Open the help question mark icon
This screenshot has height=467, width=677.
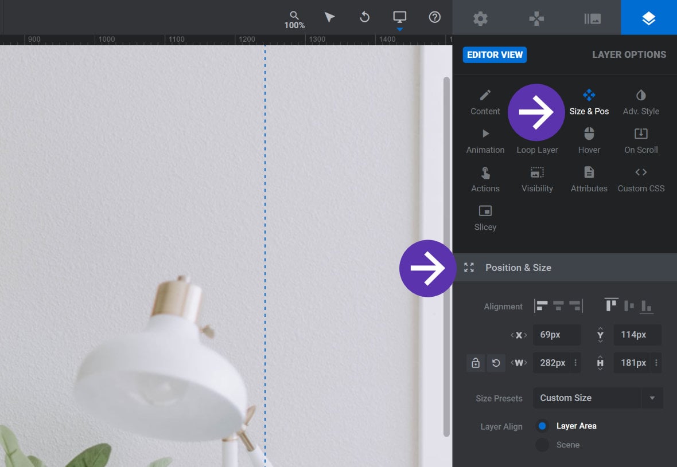[x=434, y=17]
